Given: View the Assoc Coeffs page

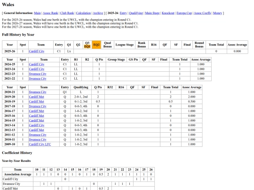Looking at the screenshot, I should click(x=202, y=13).
